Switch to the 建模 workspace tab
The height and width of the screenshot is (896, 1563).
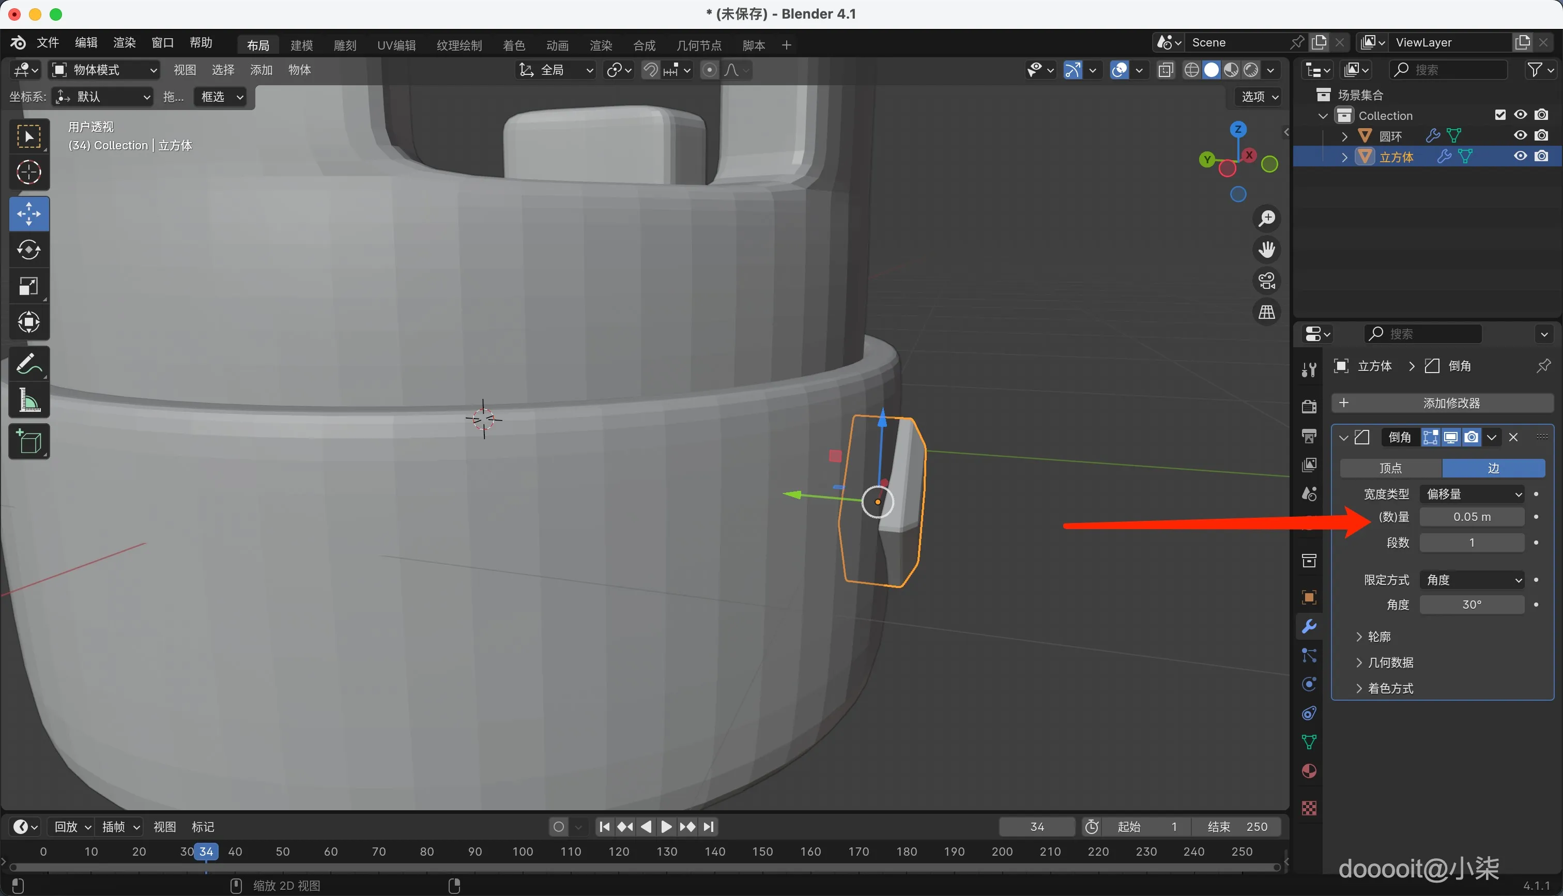click(301, 45)
